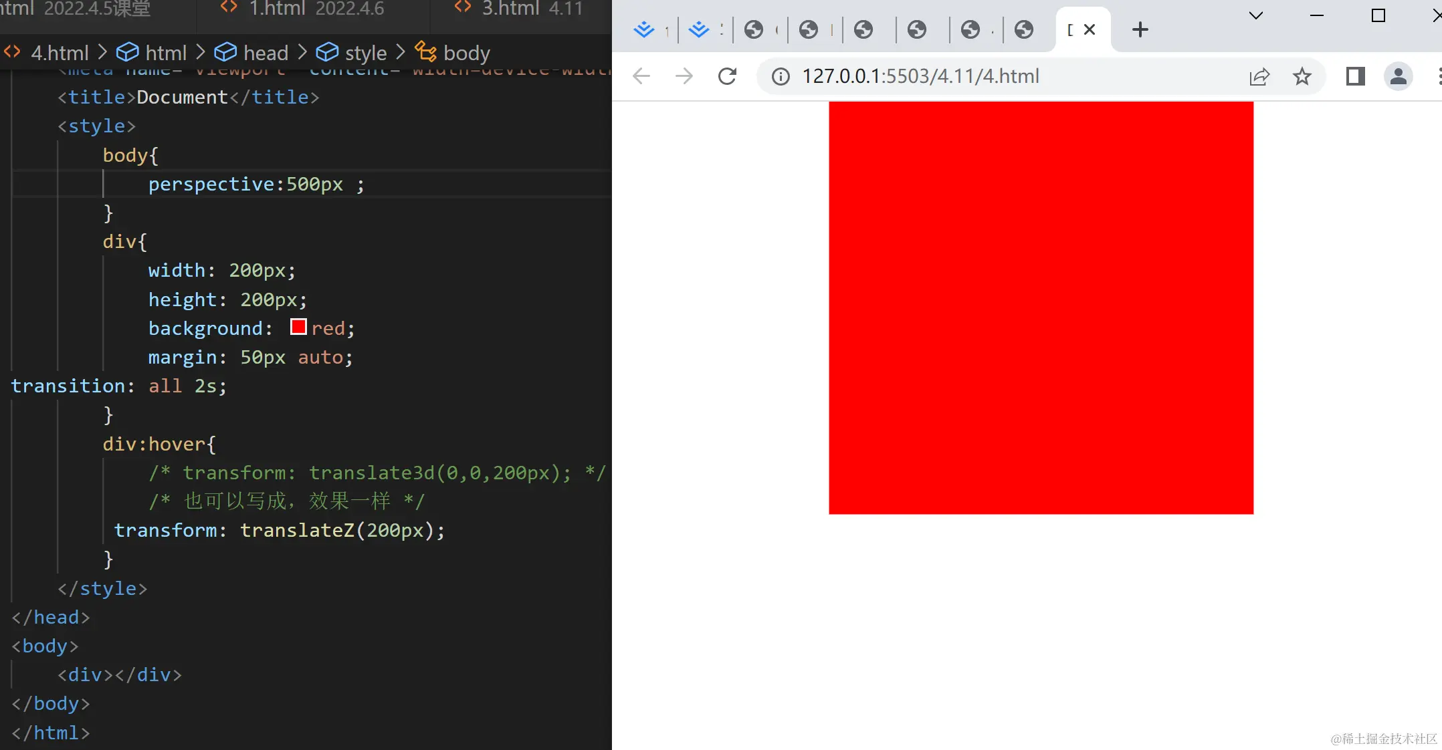Viewport: 1442px width, 750px height.
Task: Open the head breadcrumb segment
Action: point(265,53)
